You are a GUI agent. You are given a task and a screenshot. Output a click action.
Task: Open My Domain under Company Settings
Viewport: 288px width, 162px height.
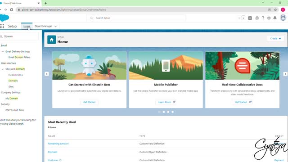(12, 99)
